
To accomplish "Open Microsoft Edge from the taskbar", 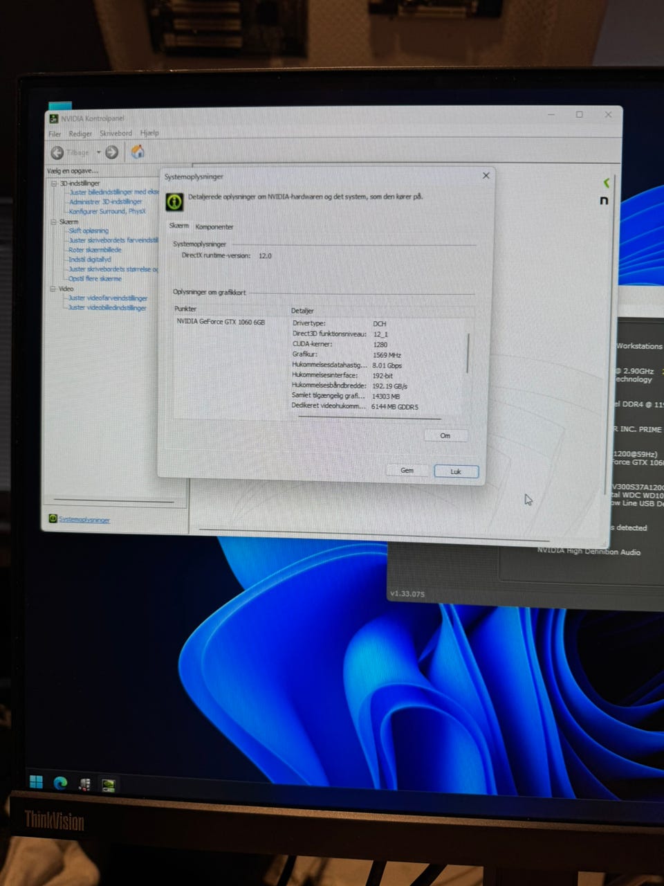I will pyautogui.click(x=61, y=784).
